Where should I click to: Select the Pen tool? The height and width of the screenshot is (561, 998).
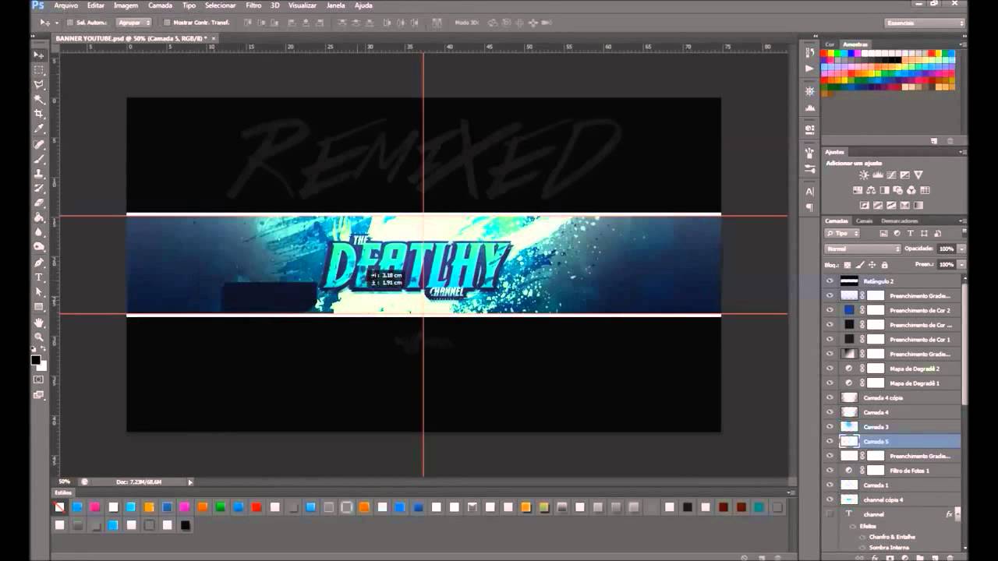click(x=39, y=263)
